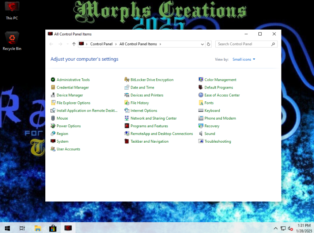The image size is (314, 233).
Task: Click the Network and Sharing Center icon
Action: point(127,118)
